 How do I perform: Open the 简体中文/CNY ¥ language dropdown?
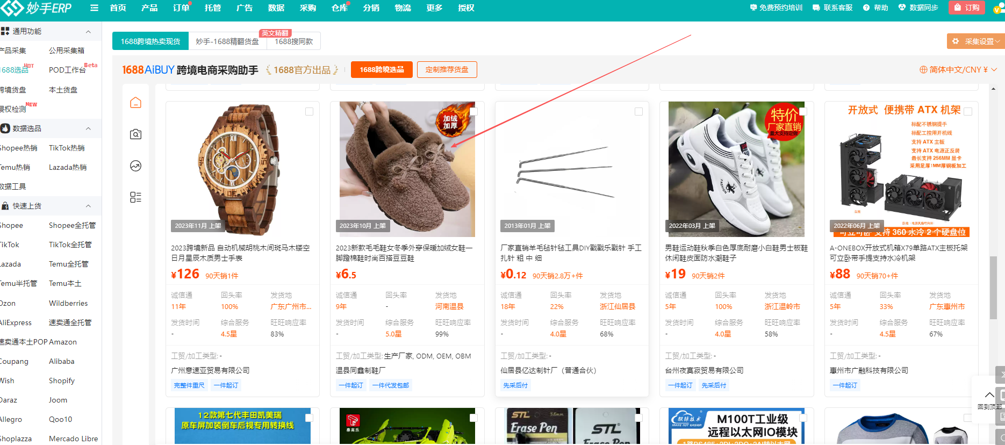coord(958,70)
